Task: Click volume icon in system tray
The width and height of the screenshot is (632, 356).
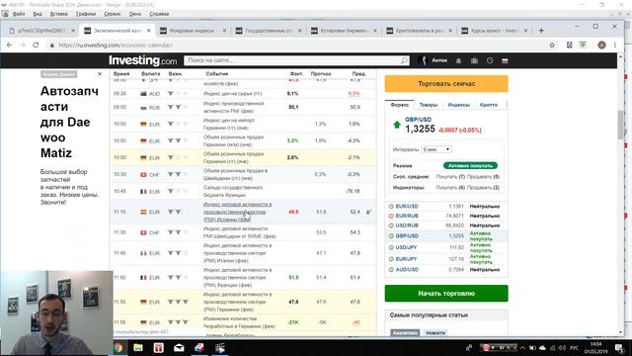Action: [x=562, y=348]
